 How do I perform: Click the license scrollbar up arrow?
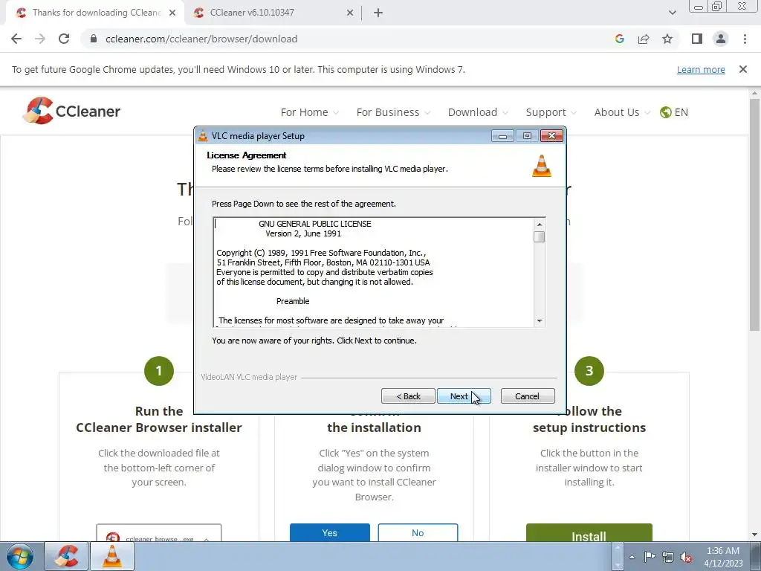(x=540, y=225)
